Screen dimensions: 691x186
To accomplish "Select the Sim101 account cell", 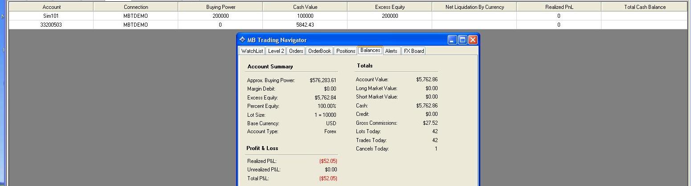I will [x=51, y=16].
